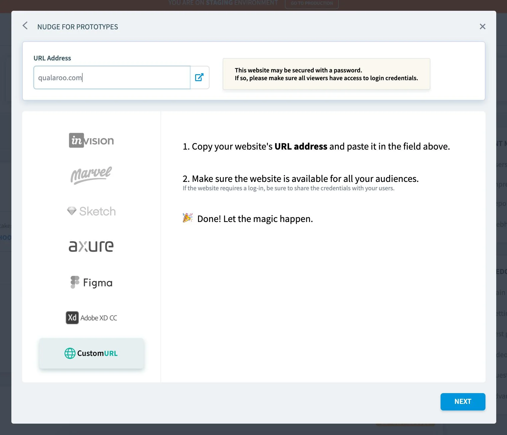This screenshot has height=435, width=507.
Task: Click step 1 'Copy your website's URL address' text
Action: [x=316, y=146]
